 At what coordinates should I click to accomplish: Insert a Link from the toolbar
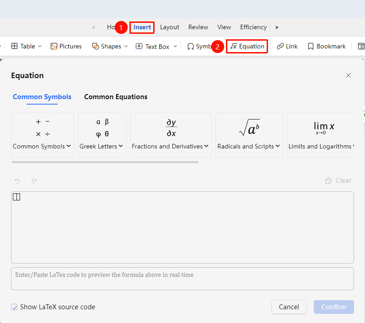[x=287, y=46]
